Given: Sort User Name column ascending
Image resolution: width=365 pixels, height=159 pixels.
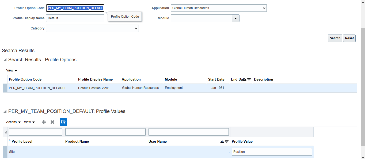Looking at the screenshot, I should pyautogui.click(x=222, y=141).
